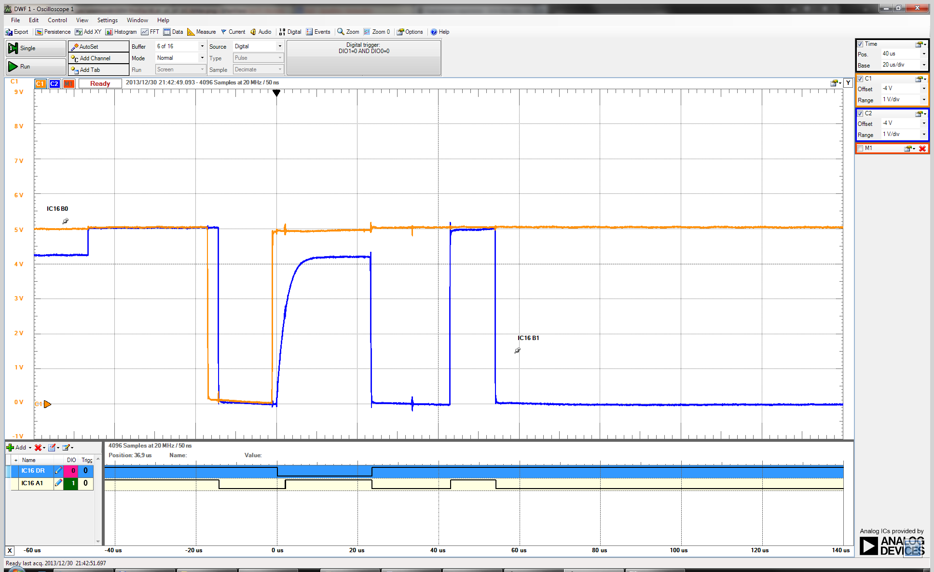This screenshot has width=934, height=572.
Task: Enable the M1 math channel checkbox
Action: 860,148
